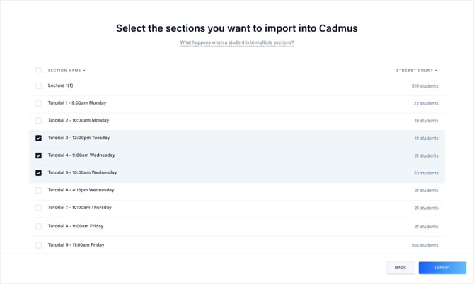Click the Lecture 1(1) section name
This screenshot has height=284, width=474.
[60, 86]
